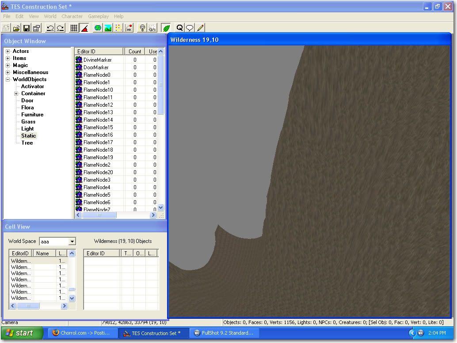Toggle the lightbulb Brighten Lights icon
This screenshot has width=457, height=343.
[x=142, y=28]
